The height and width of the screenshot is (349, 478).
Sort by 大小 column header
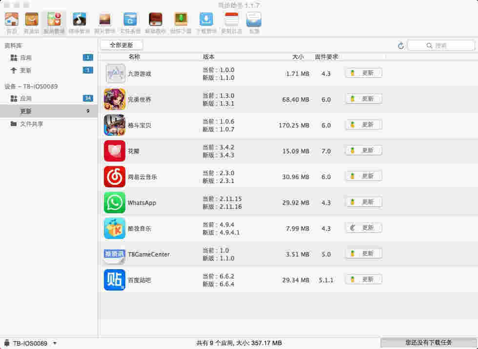[x=298, y=56]
